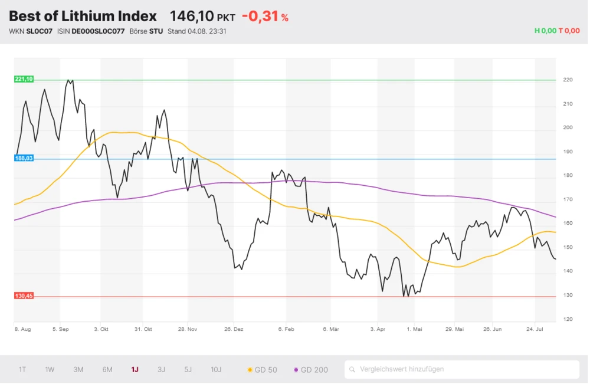Select the active 1J time range
590x384 pixels.
pos(135,370)
